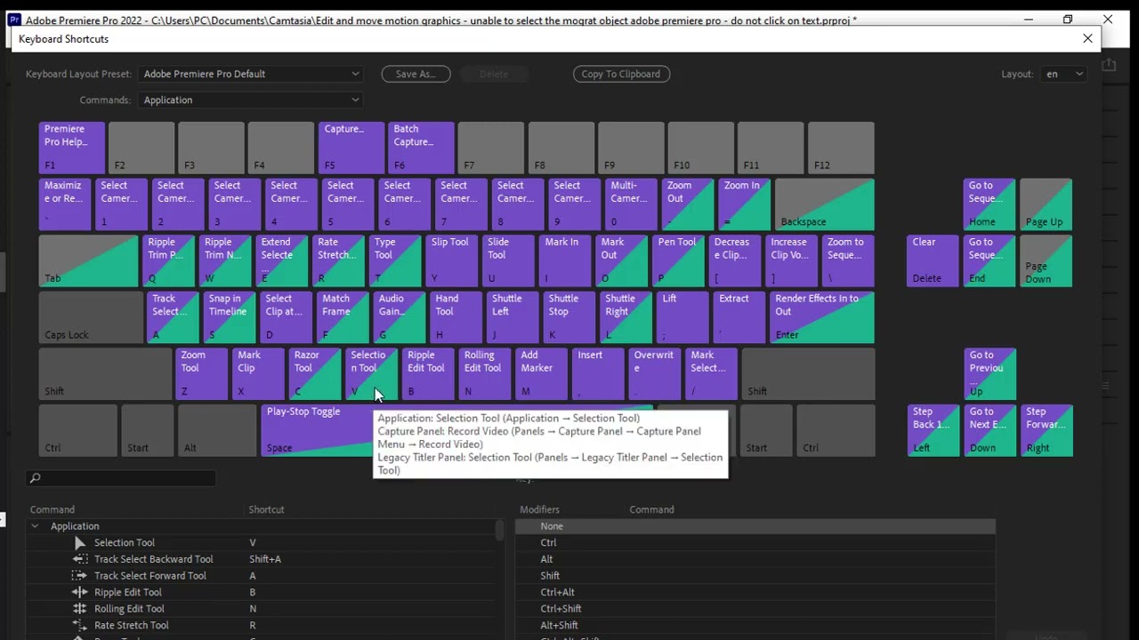Select the Ctrl+Alt modifier row

point(755,592)
